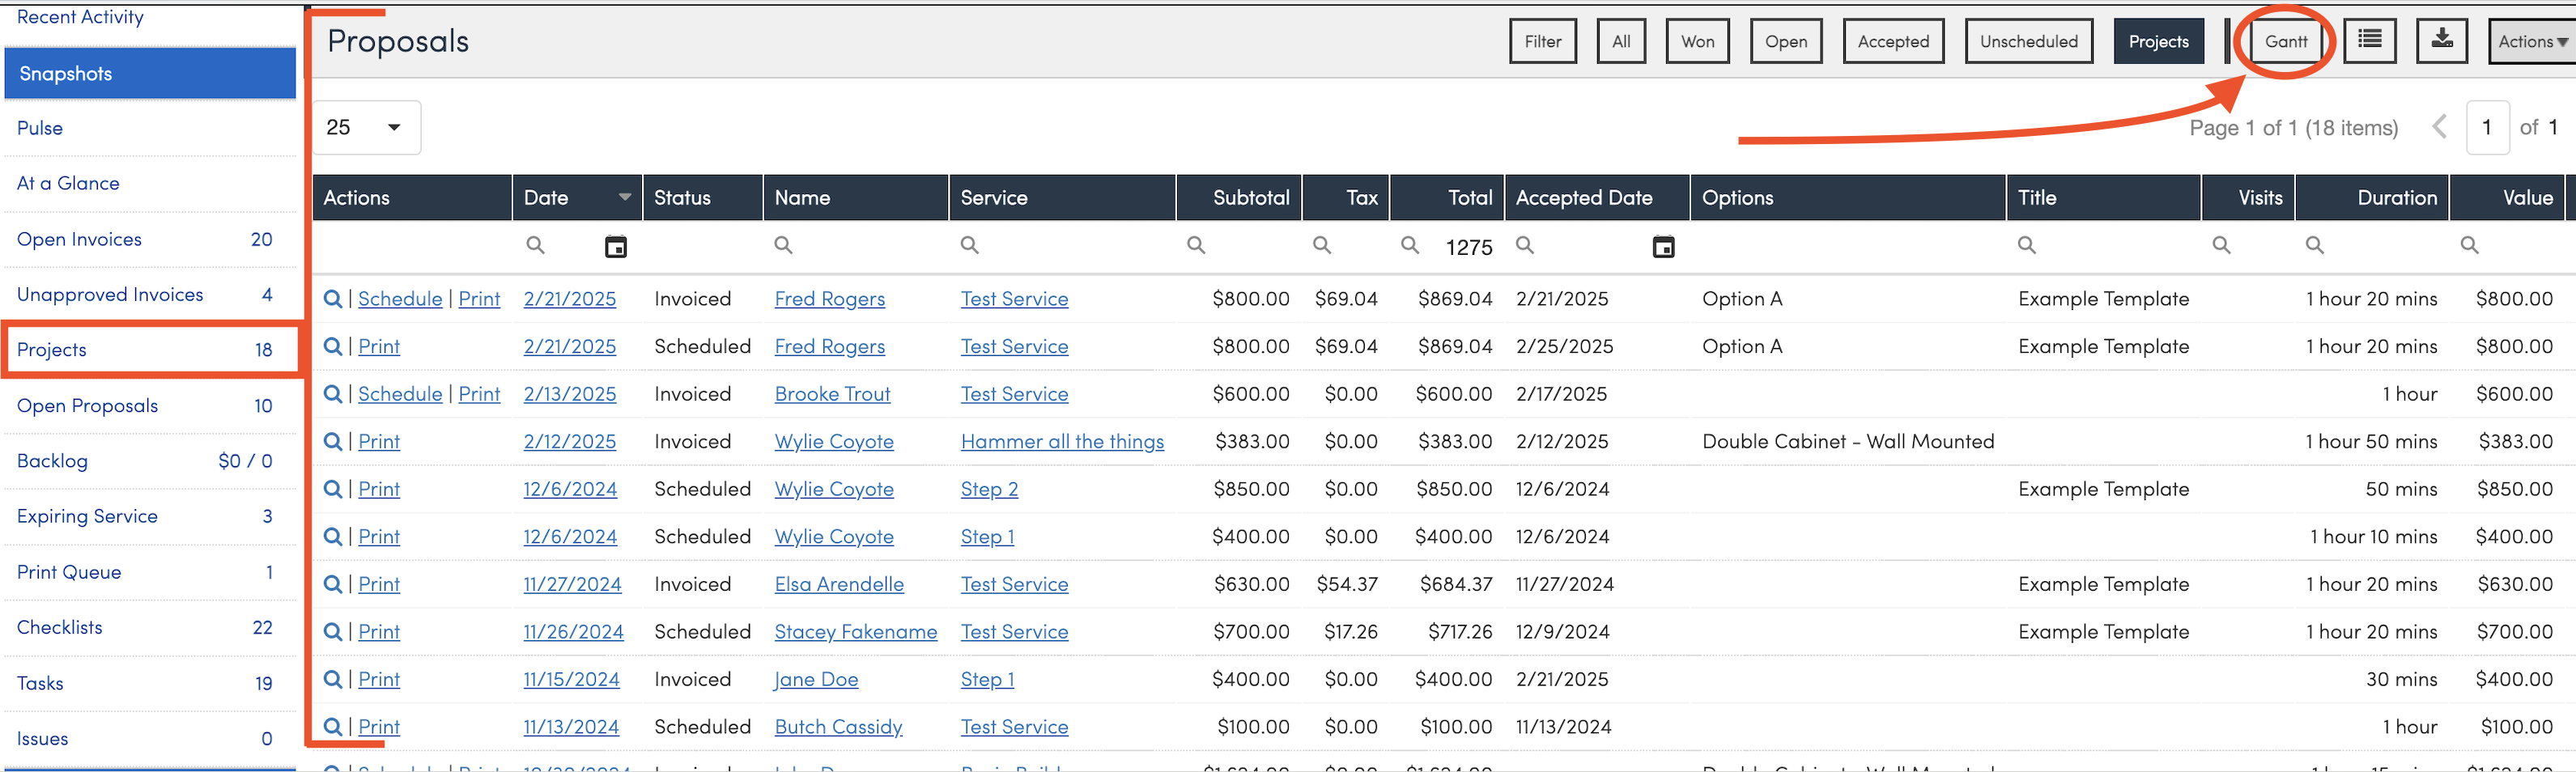The image size is (2576, 772).
Task: Open Snapshots in the sidebar
Action: pos(150,74)
